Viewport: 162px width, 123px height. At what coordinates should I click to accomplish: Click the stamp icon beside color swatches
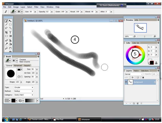(156, 63)
